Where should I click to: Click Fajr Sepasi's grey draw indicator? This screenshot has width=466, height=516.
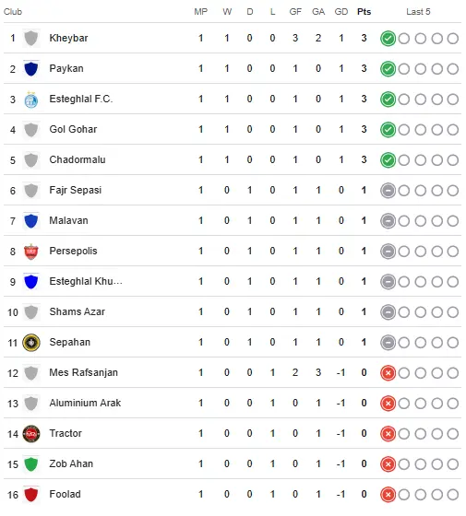point(388,191)
